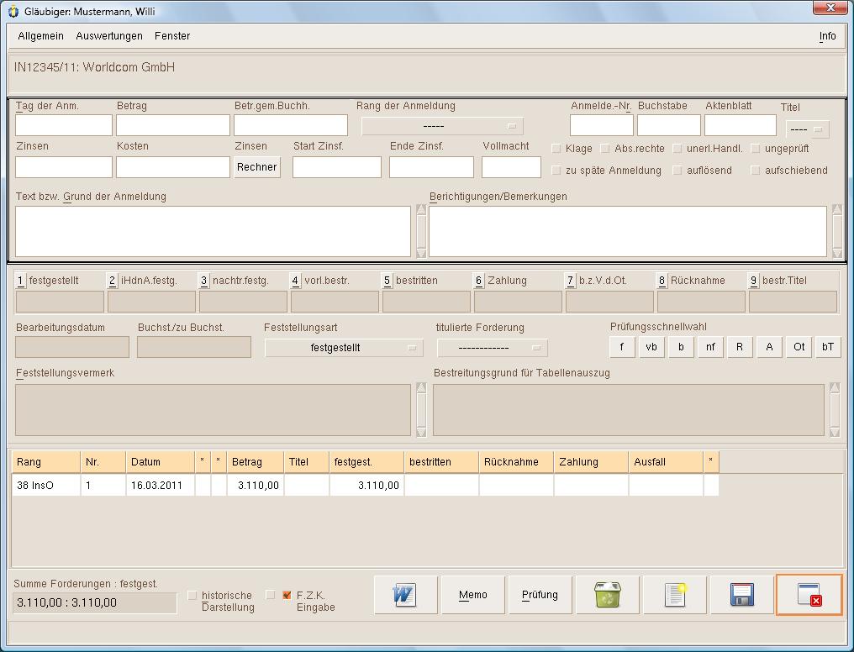Click the Zinsen Rechner button
The image size is (854, 652).
pos(257,167)
